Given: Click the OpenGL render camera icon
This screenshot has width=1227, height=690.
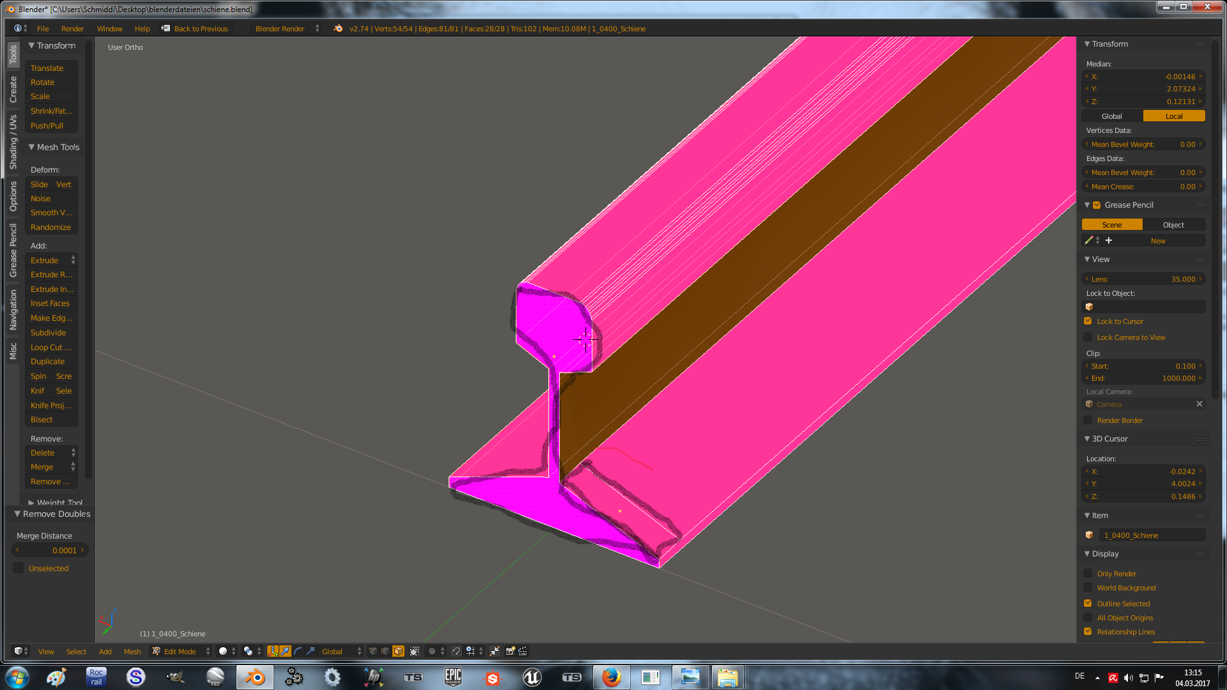Looking at the screenshot, I should point(510,651).
